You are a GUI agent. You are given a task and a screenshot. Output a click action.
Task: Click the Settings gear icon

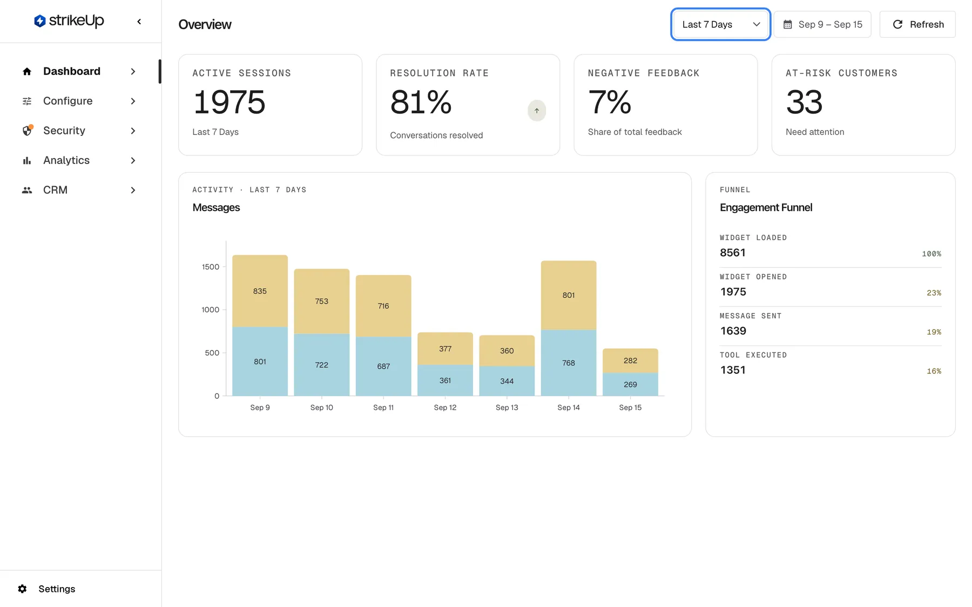click(22, 589)
